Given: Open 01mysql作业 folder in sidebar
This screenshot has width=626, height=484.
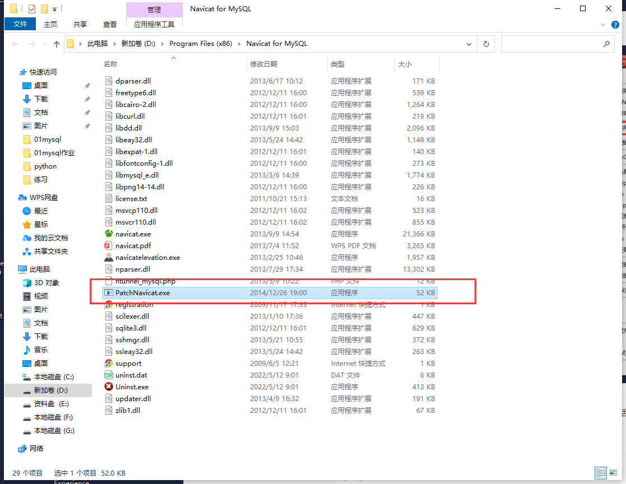Looking at the screenshot, I should tap(49, 153).
